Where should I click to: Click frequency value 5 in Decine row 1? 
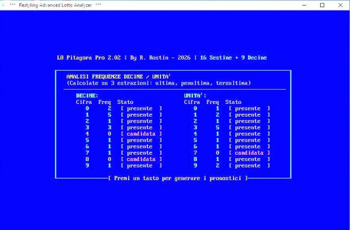pos(110,115)
